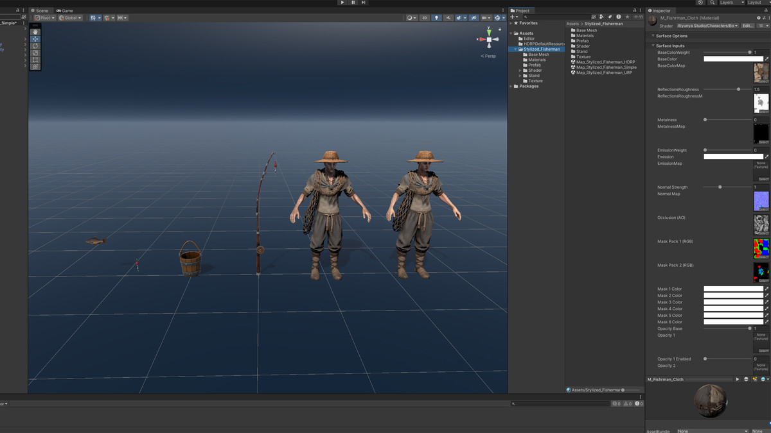Click the Favorites star icon in Project toolbar
Image resolution: width=771 pixels, height=433 pixels.
(x=627, y=17)
